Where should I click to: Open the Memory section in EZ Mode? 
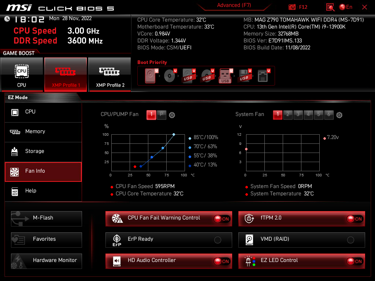[x=43, y=132]
